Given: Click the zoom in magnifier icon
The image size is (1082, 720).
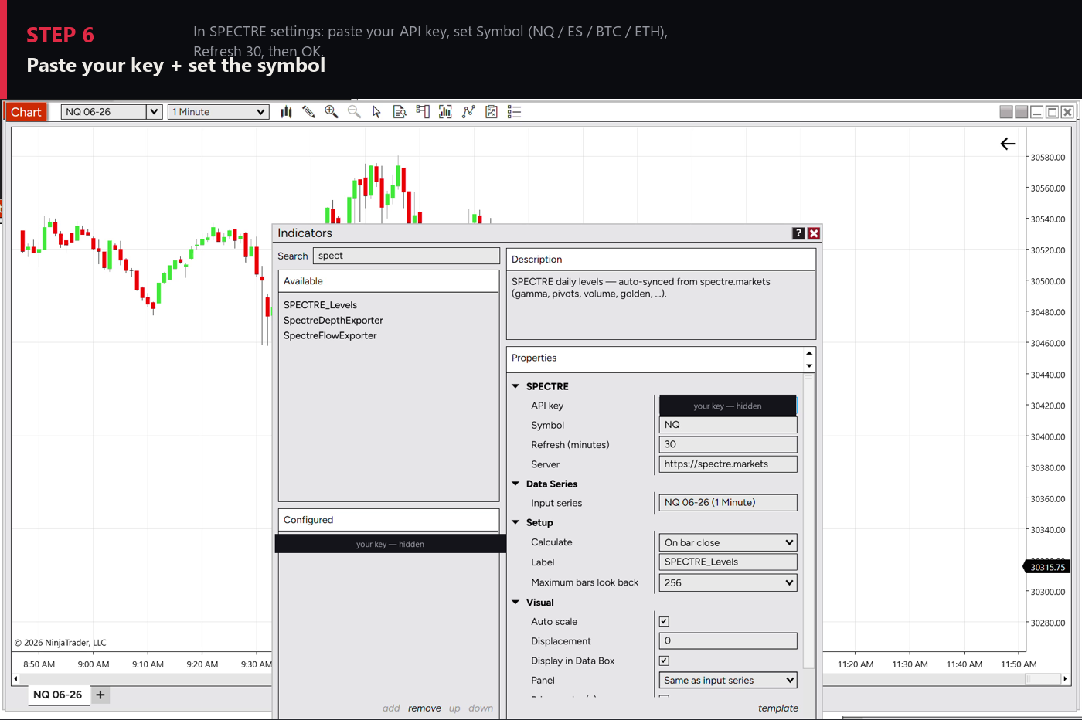Looking at the screenshot, I should 332,112.
